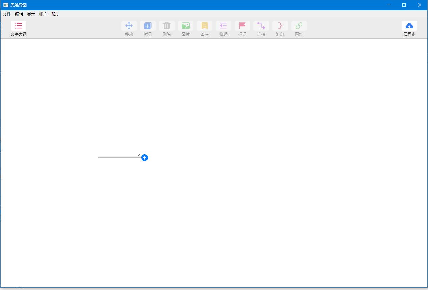Click the 删除 delete icon

(166, 26)
